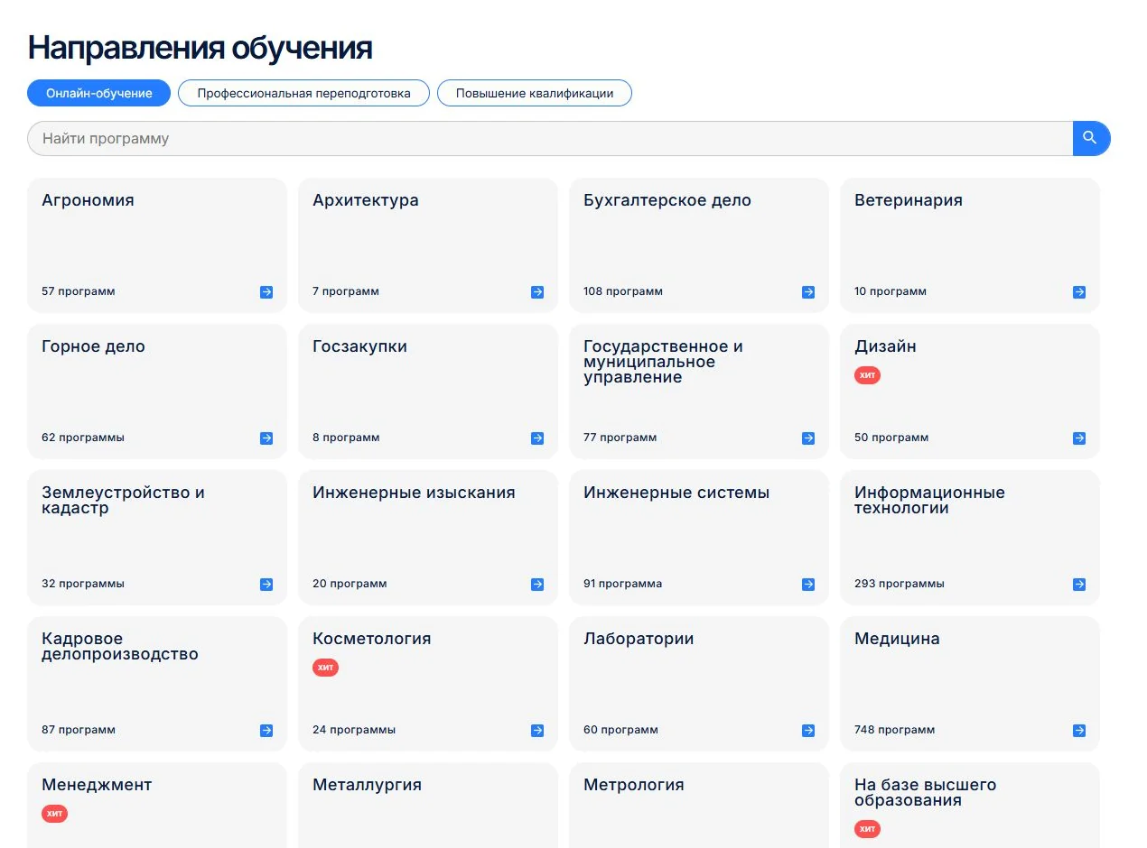The image size is (1147, 848).
Task: Open the Металлургия direction title
Action: pyautogui.click(x=367, y=785)
